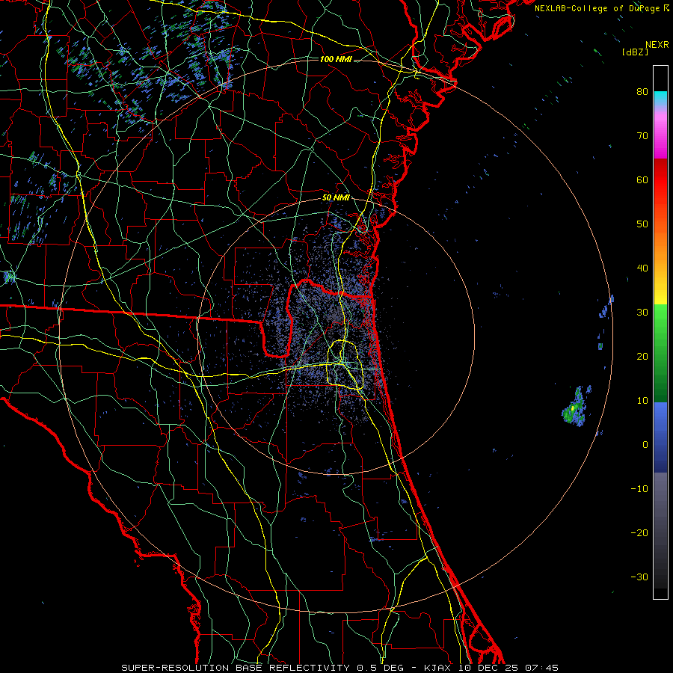673x673 pixels.
Task: Click the -30 value on the dBZ scale
Action: (x=639, y=577)
